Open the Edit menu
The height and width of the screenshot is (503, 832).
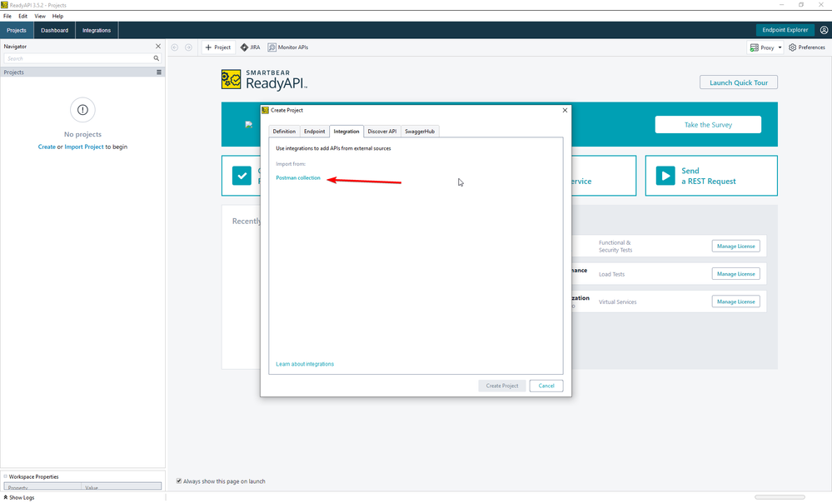click(22, 17)
